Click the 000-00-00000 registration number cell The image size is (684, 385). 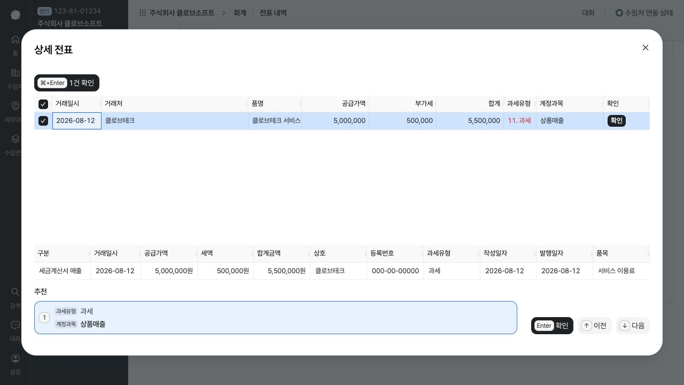click(395, 271)
